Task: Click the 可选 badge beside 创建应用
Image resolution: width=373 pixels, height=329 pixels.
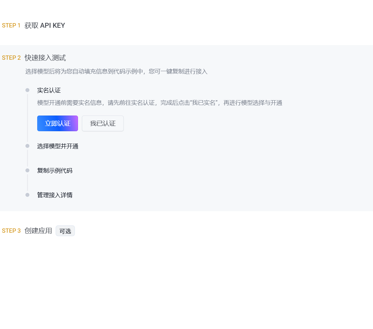Action: [x=65, y=231]
